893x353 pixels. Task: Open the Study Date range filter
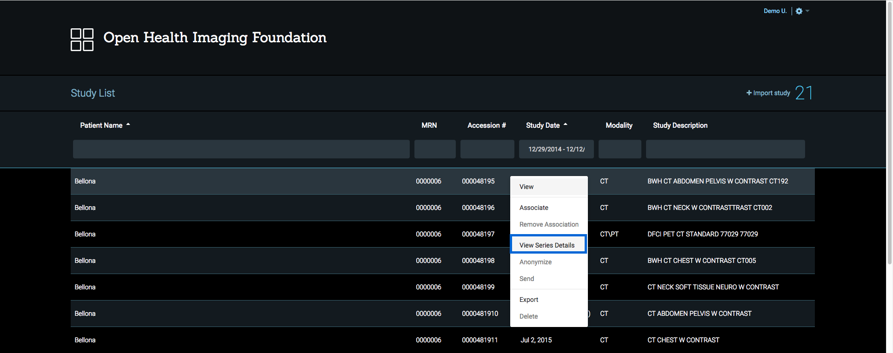coord(556,149)
